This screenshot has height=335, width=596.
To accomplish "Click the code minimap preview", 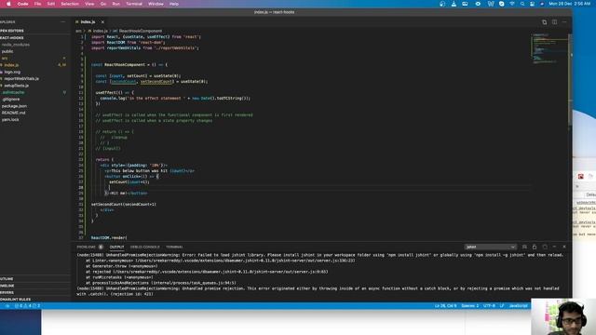I will (x=549, y=48).
